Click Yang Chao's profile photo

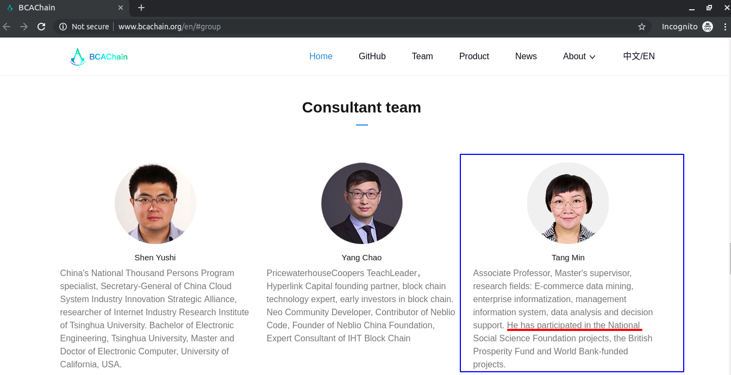click(x=362, y=203)
